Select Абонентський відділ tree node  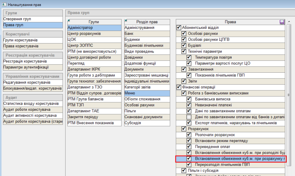pyautogui.click(x=200, y=28)
